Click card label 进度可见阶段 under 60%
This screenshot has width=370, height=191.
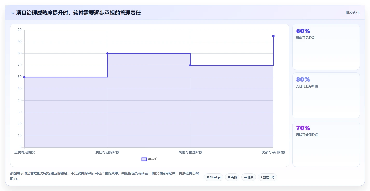(305, 38)
